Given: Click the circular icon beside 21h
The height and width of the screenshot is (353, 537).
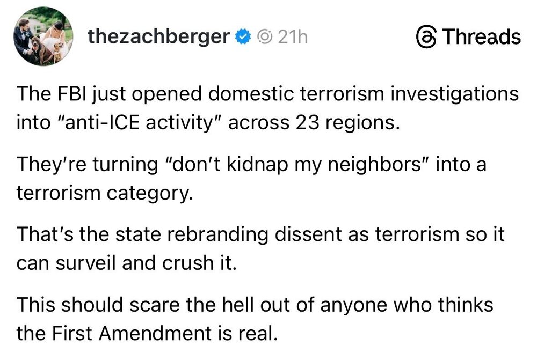Looking at the screenshot, I should point(265,37).
